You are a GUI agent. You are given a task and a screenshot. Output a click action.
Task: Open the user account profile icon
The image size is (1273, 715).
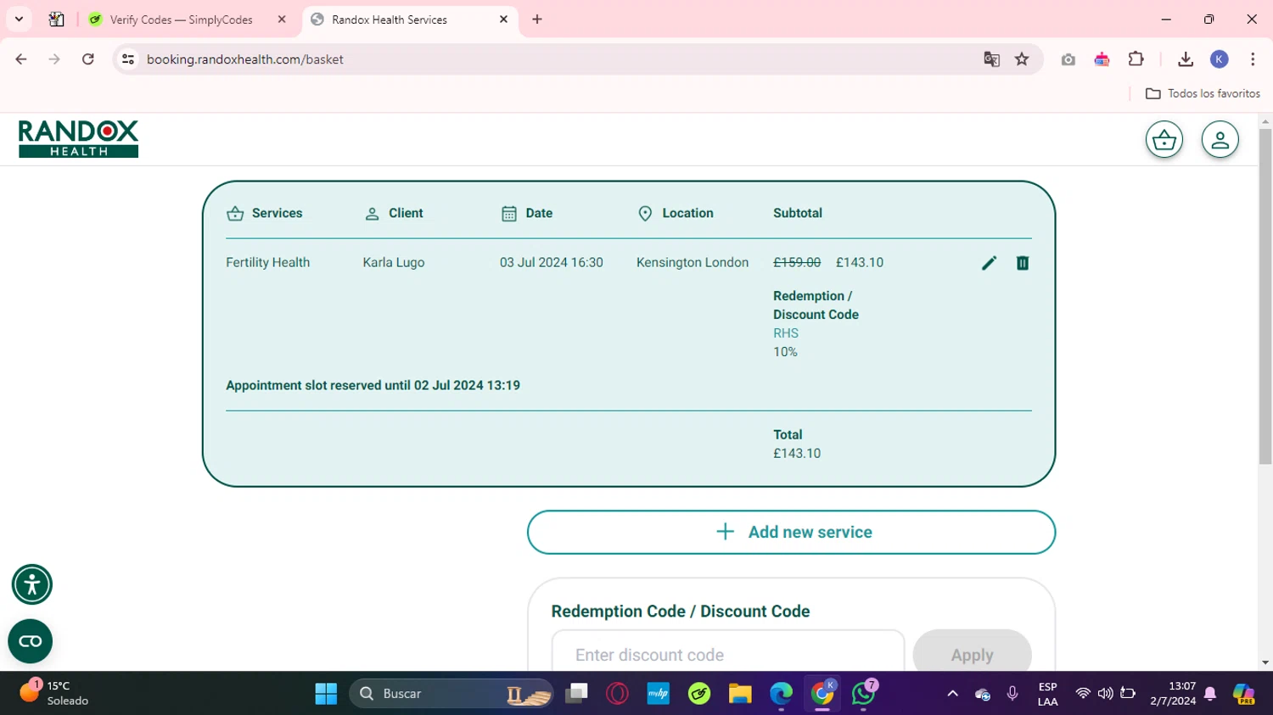click(x=1220, y=140)
